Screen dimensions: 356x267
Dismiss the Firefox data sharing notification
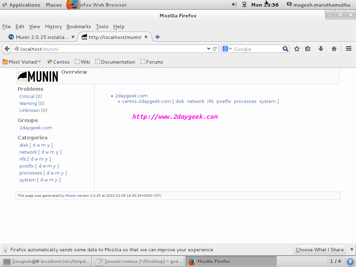(352, 249)
